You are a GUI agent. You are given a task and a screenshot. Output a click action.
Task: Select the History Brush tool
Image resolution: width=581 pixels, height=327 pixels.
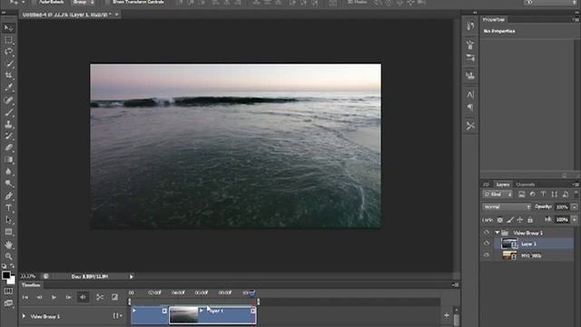pos(8,136)
